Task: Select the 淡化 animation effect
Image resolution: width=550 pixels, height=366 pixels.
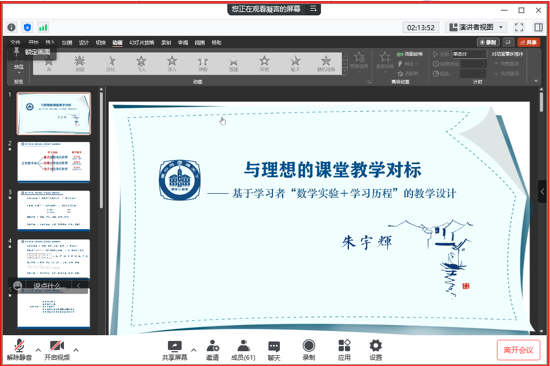Action: [x=110, y=63]
